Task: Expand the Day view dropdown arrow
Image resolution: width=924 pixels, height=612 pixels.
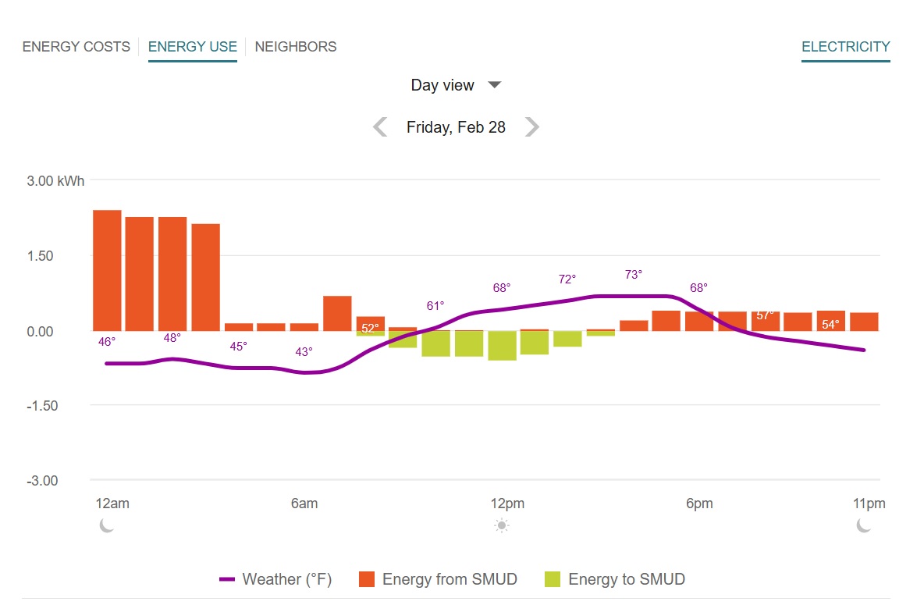Action: [x=494, y=85]
